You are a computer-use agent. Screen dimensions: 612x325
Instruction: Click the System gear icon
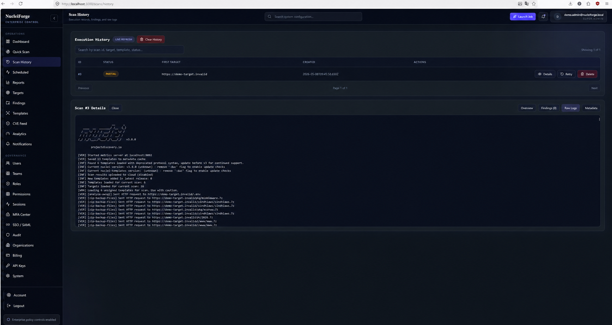(x=8, y=276)
